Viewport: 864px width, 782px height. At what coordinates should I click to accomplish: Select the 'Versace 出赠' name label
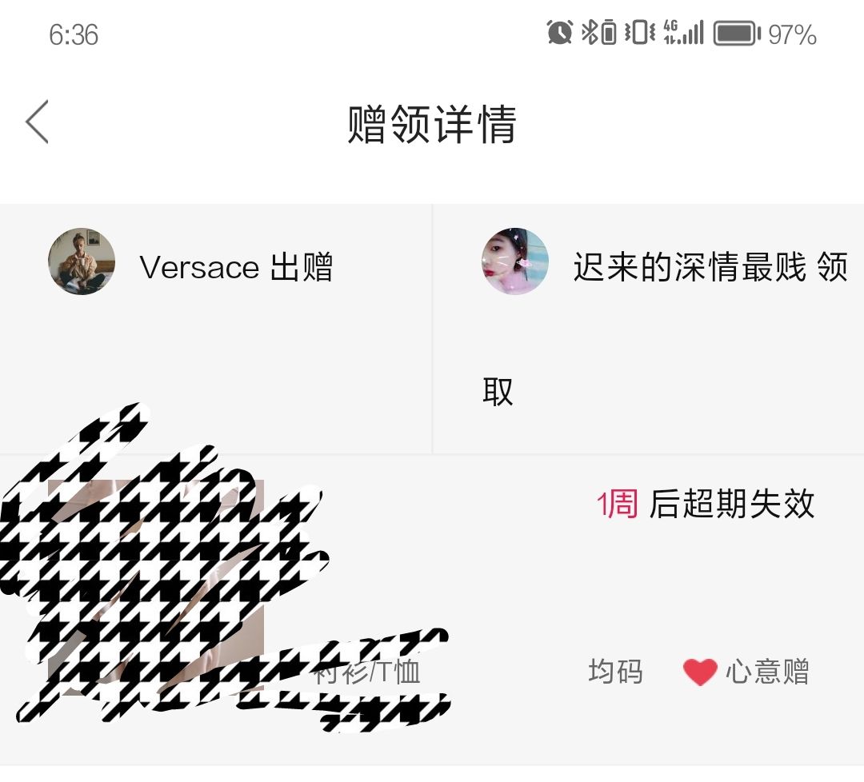click(x=236, y=267)
